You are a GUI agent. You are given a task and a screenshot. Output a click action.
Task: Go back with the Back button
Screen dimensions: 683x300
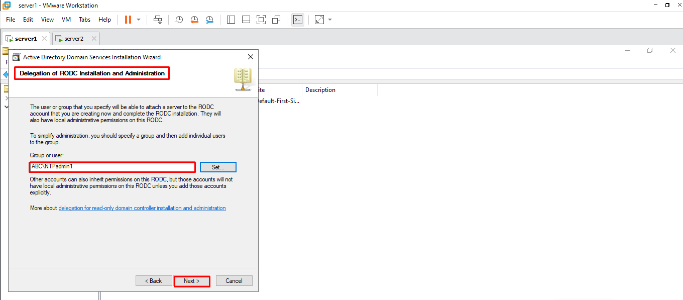[x=154, y=281]
